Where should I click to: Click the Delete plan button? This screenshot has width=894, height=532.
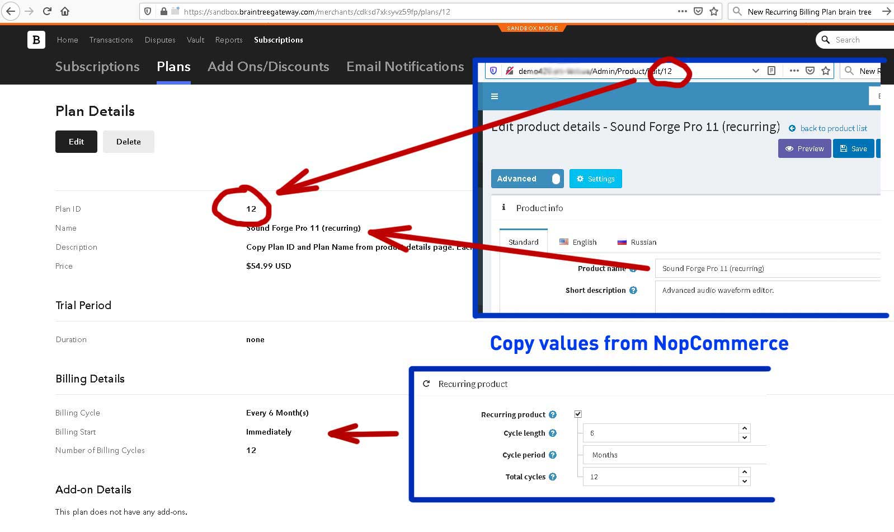(x=129, y=142)
